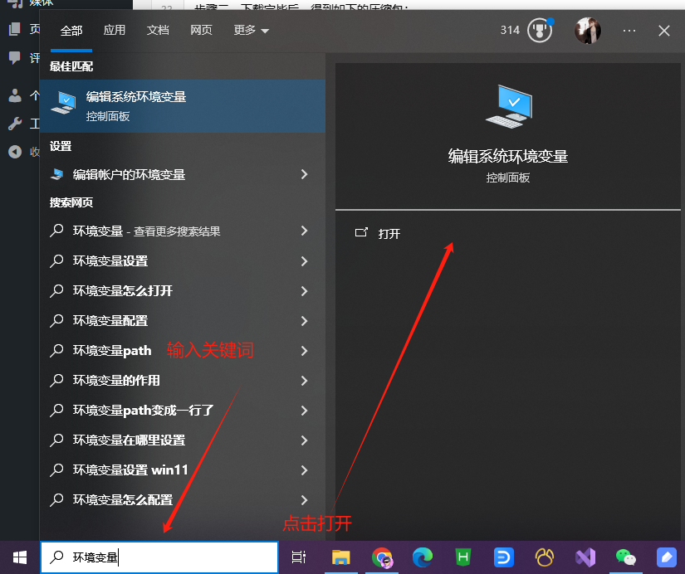685x574 pixels.
Task: Expand arrow for 编辑帐户的环境变量
Action: 305,174
